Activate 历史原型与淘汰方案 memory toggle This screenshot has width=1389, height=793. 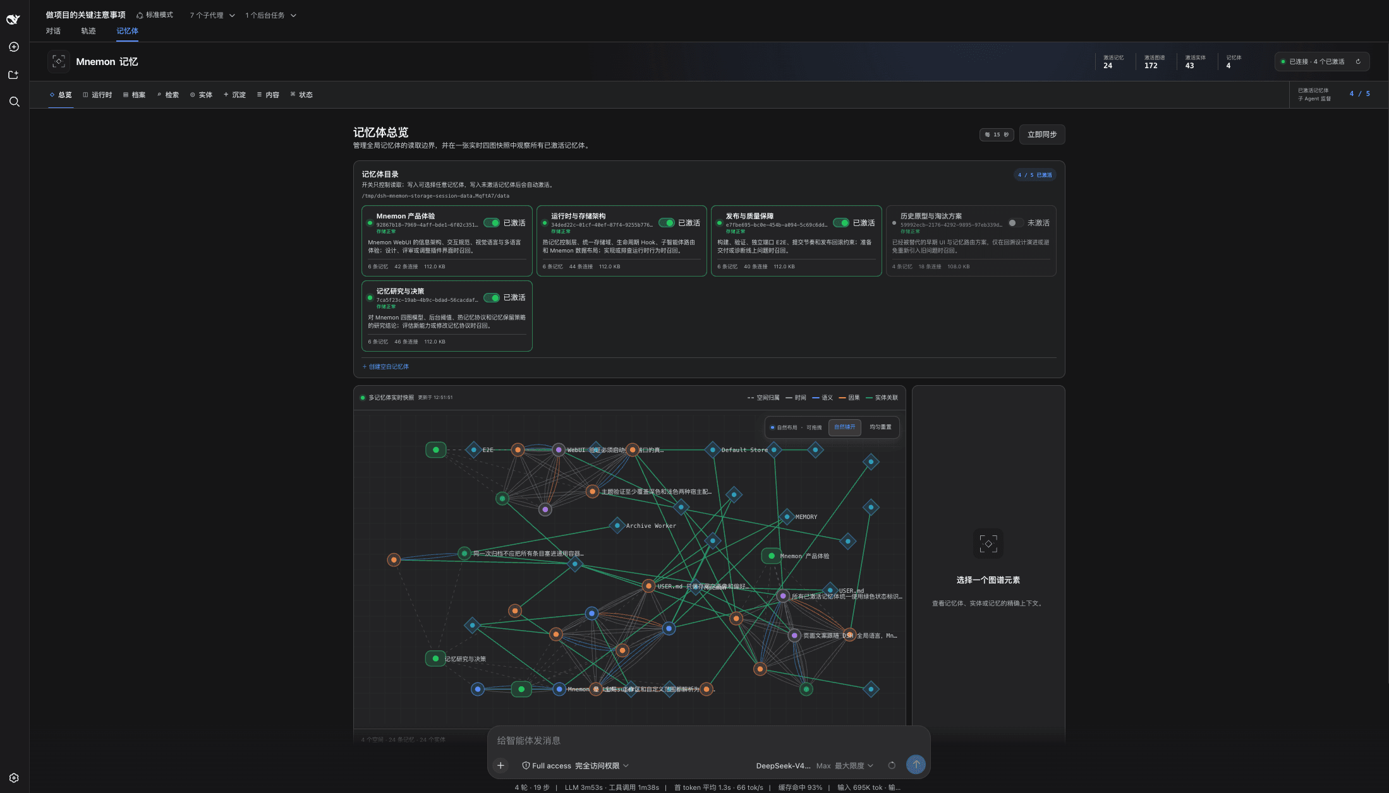[x=1016, y=223]
